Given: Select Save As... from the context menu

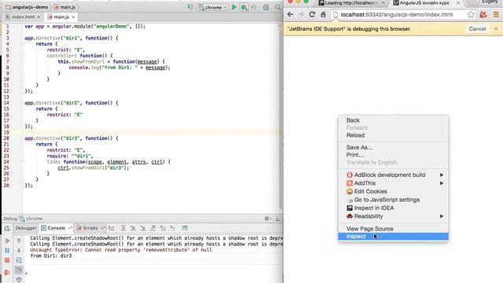Looking at the screenshot, I should [x=393, y=147].
